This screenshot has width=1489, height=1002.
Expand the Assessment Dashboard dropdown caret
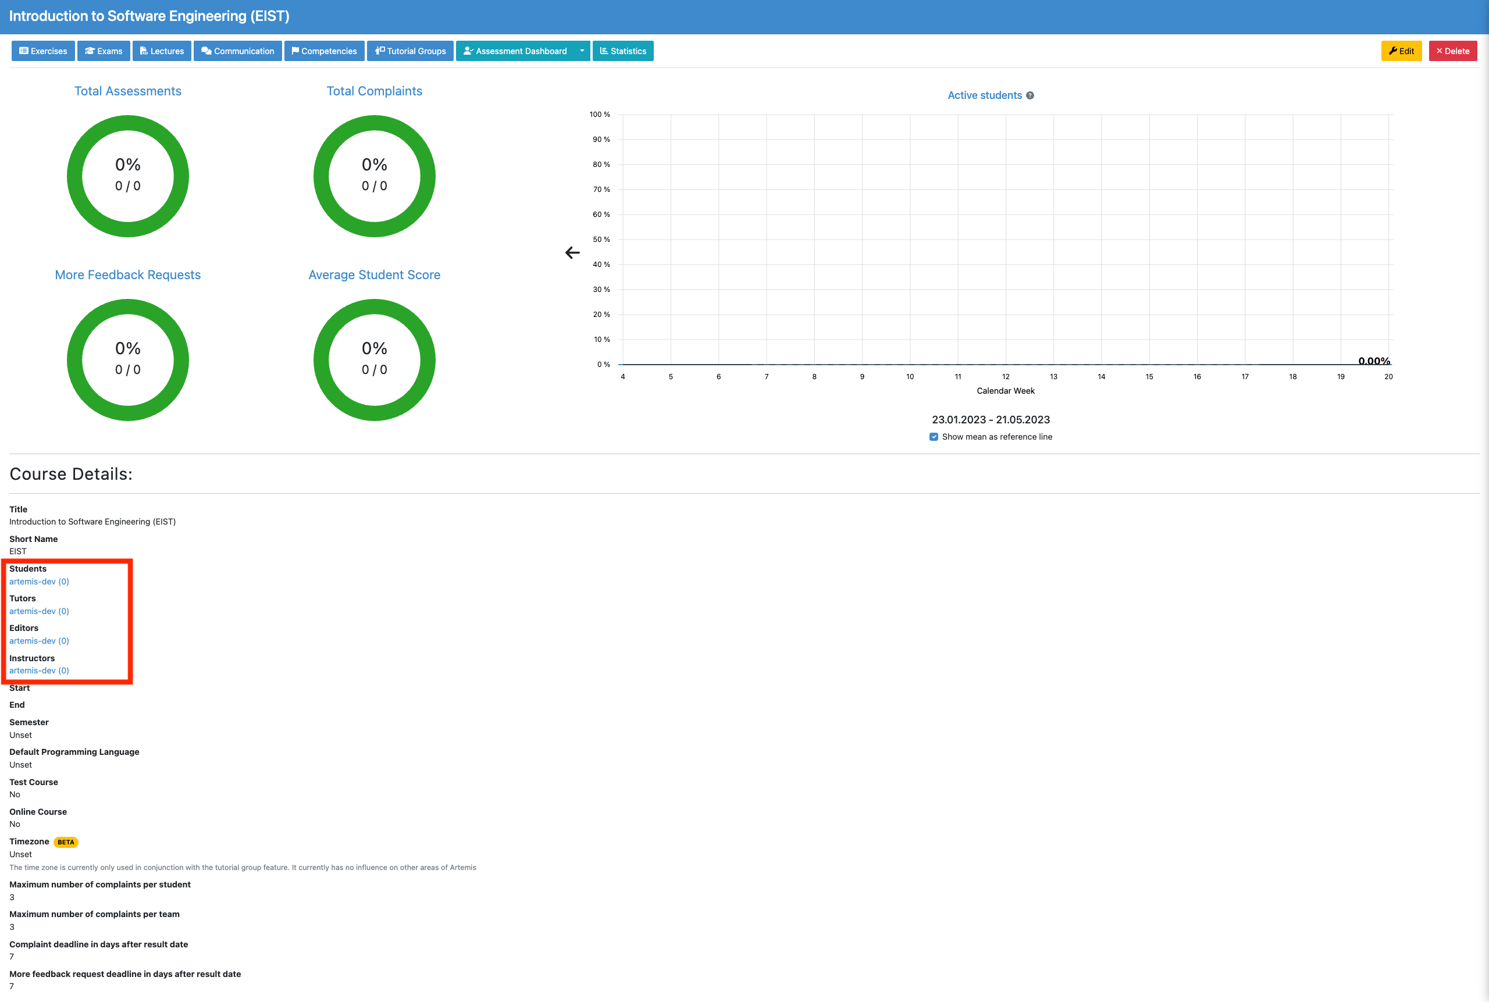tap(582, 51)
